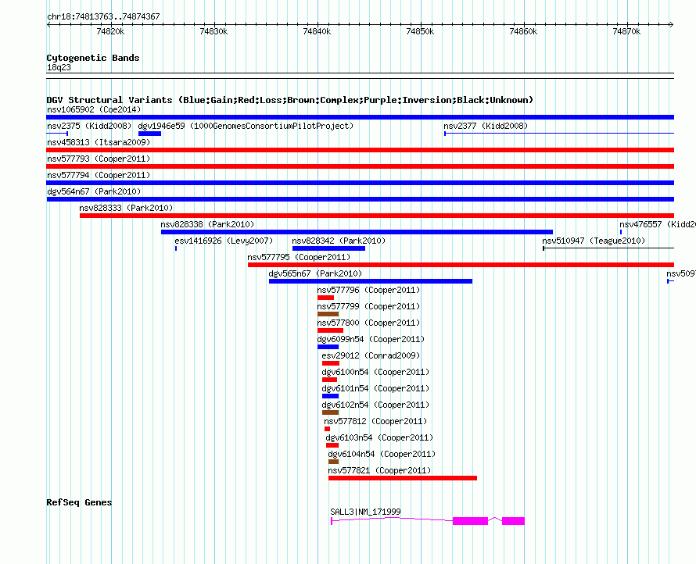Open the esv29012 (Conrad2009) label

coord(371,355)
